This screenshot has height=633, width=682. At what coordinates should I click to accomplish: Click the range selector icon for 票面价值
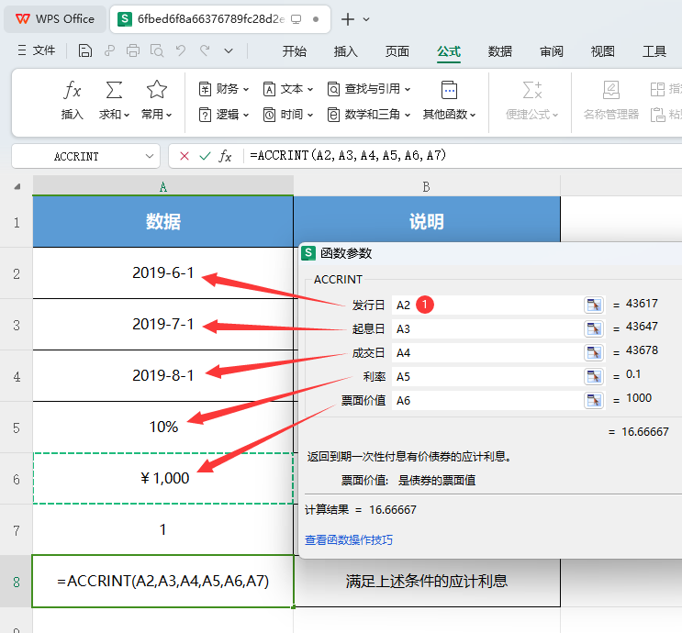pyautogui.click(x=593, y=400)
